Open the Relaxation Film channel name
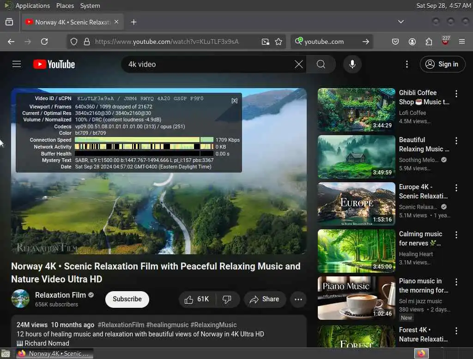This screenshot has height=359, width=473. [61, 295]
